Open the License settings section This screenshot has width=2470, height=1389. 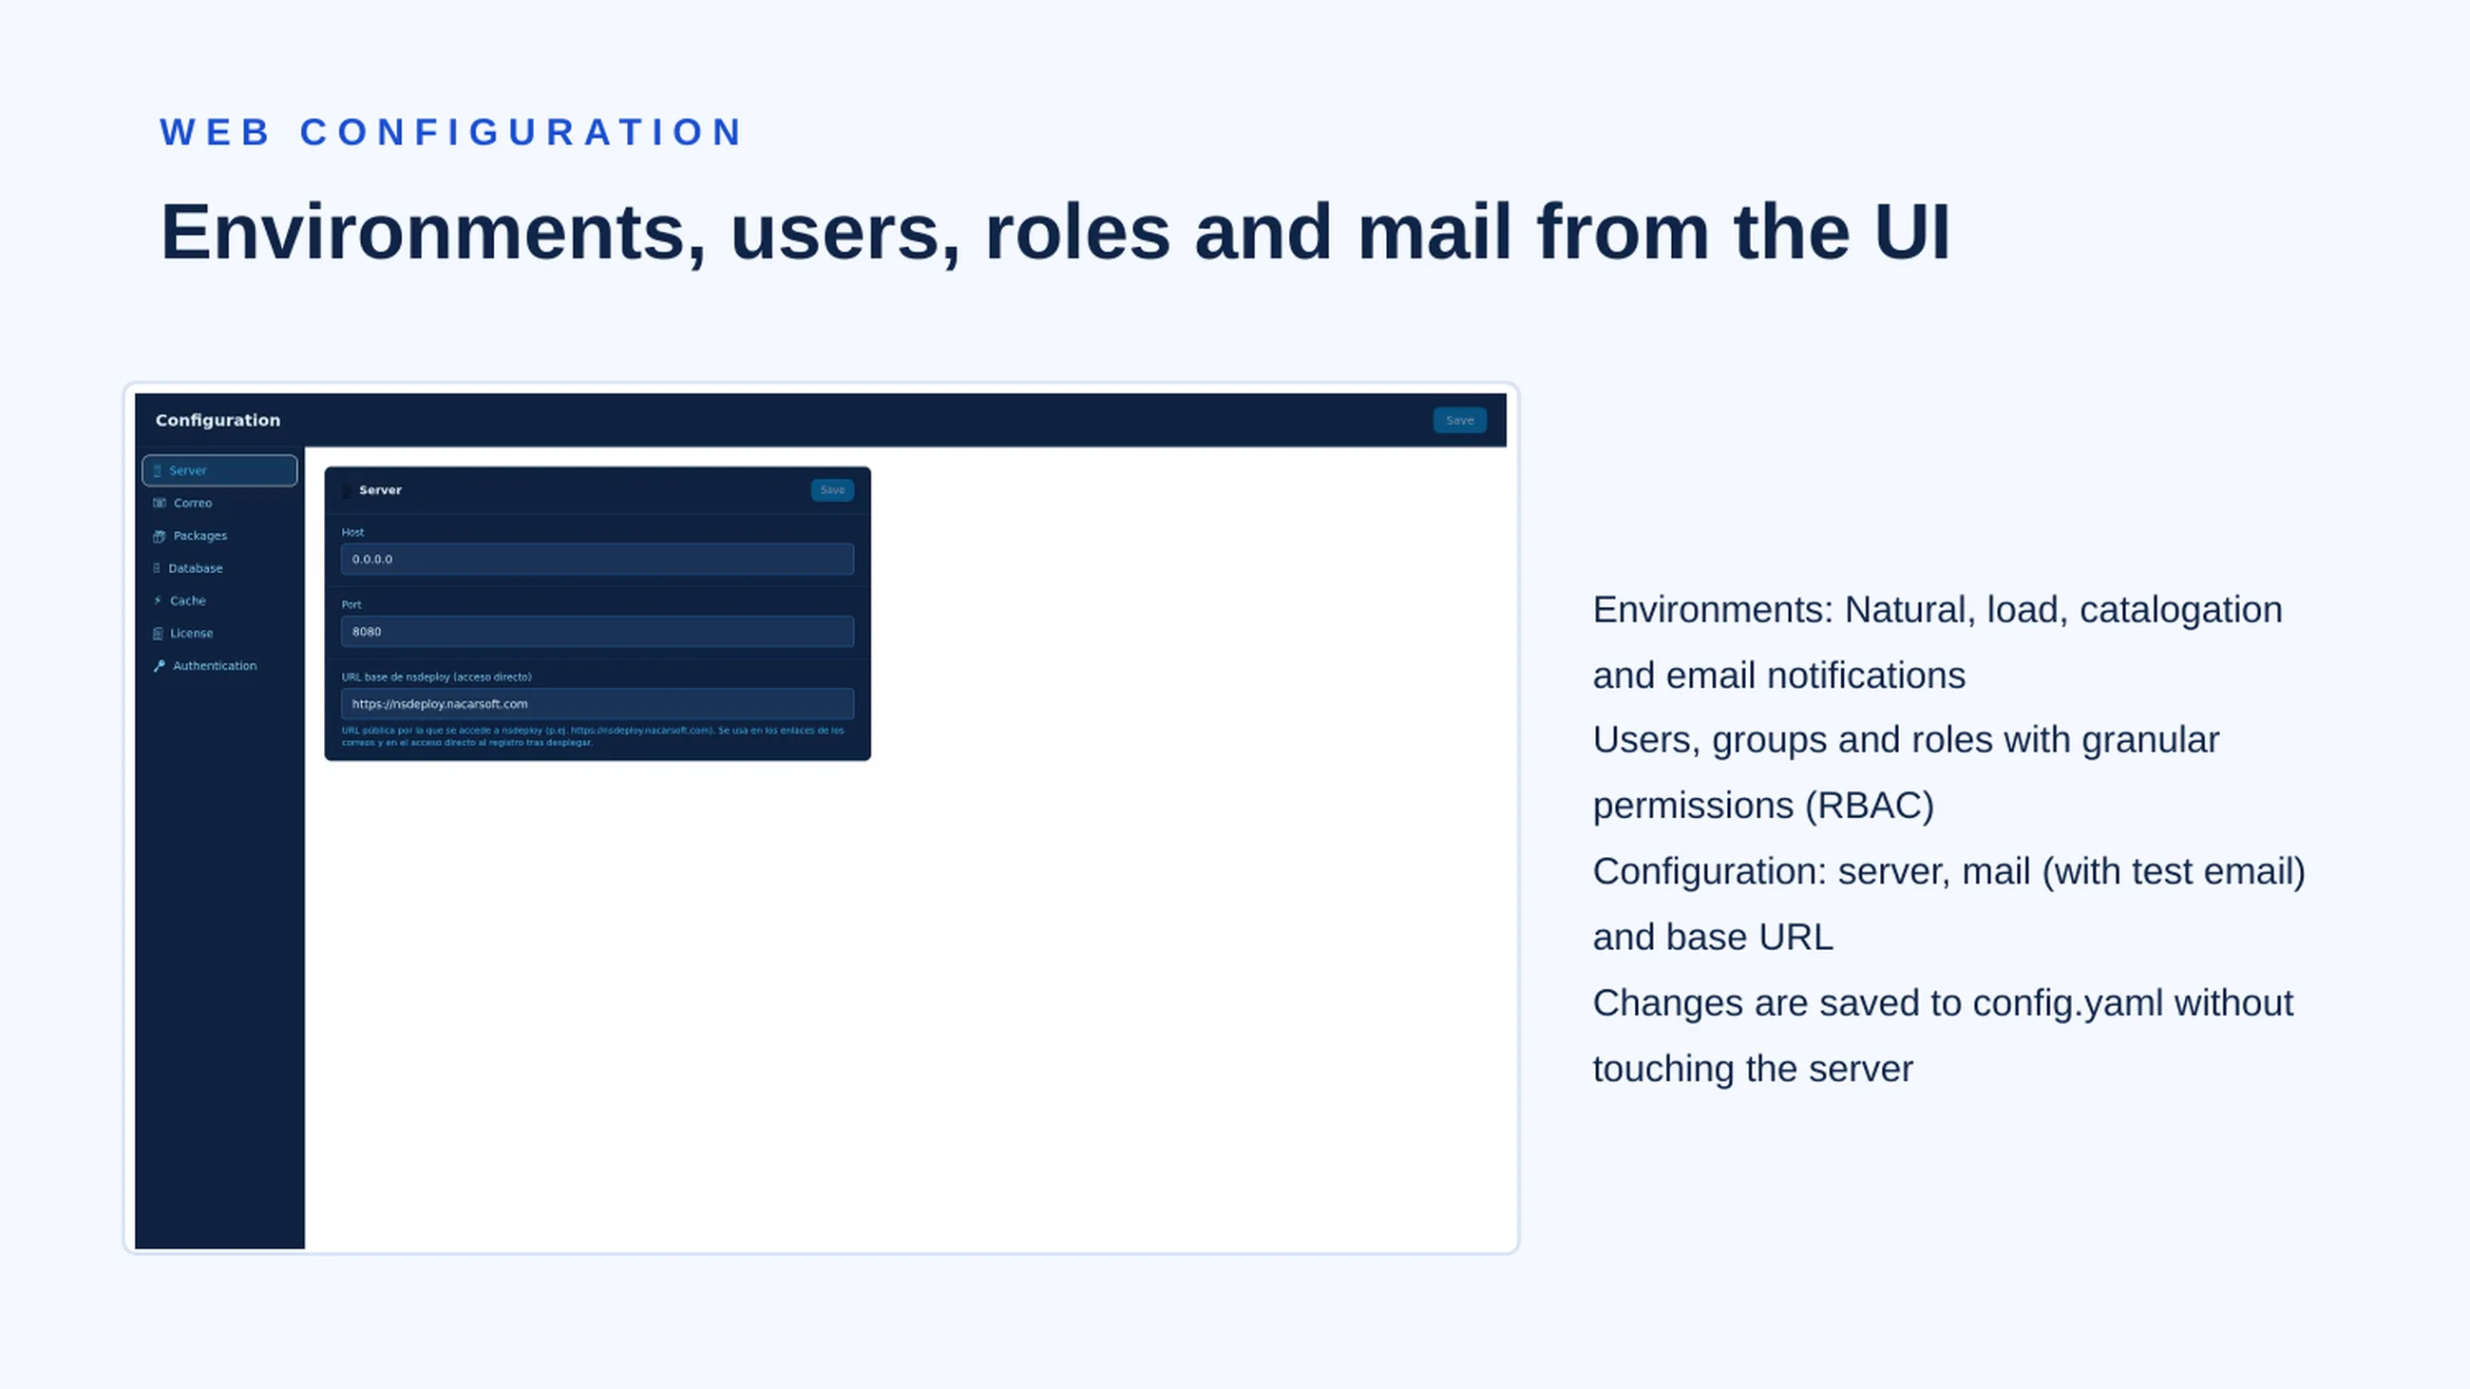[219, 633]
